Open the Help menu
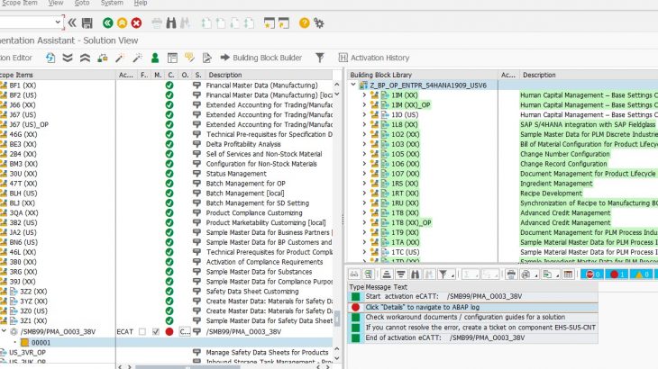The image size is (658, 369). 141,3
